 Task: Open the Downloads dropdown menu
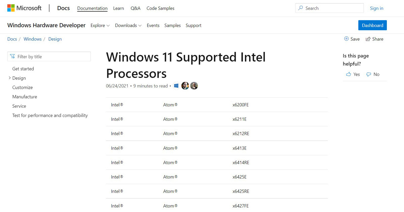coord(128,26)
